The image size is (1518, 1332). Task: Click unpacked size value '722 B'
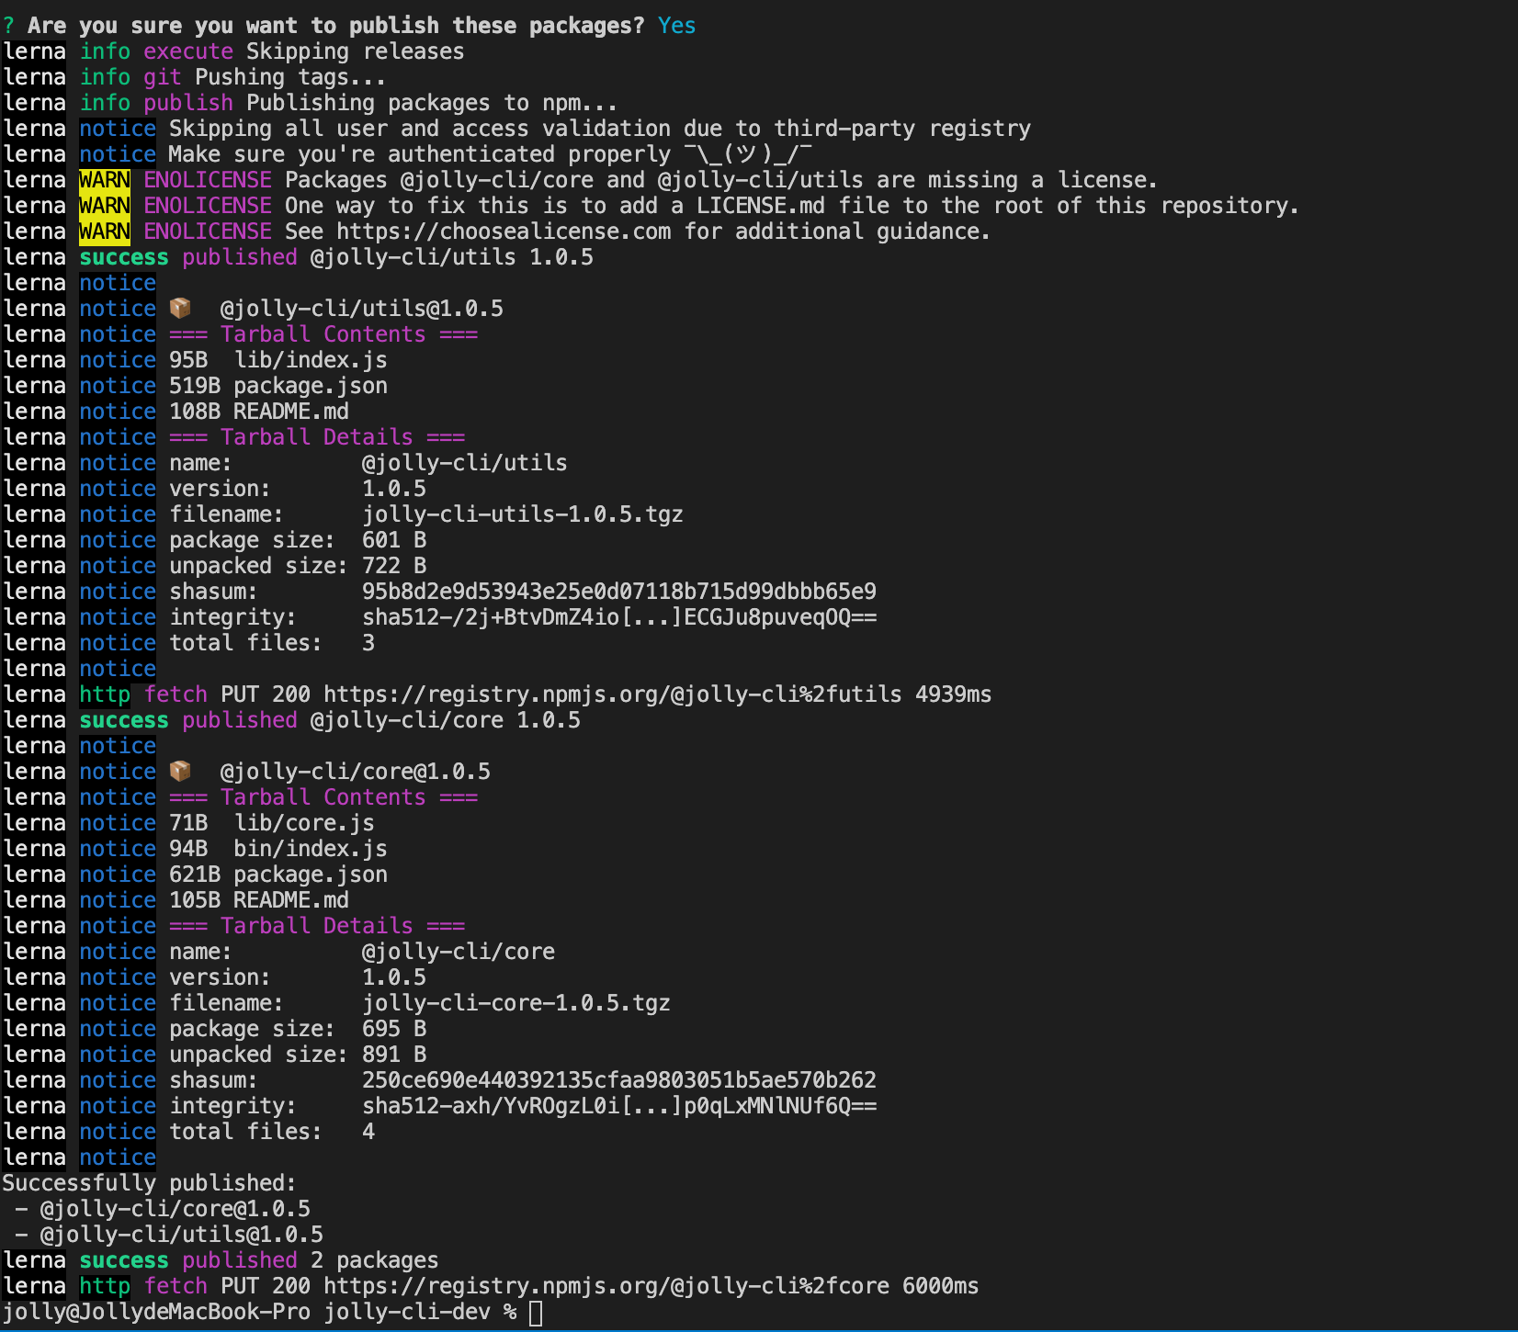[394, 566]
